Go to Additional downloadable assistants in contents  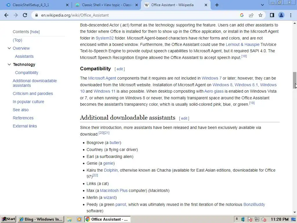point(35,83)
